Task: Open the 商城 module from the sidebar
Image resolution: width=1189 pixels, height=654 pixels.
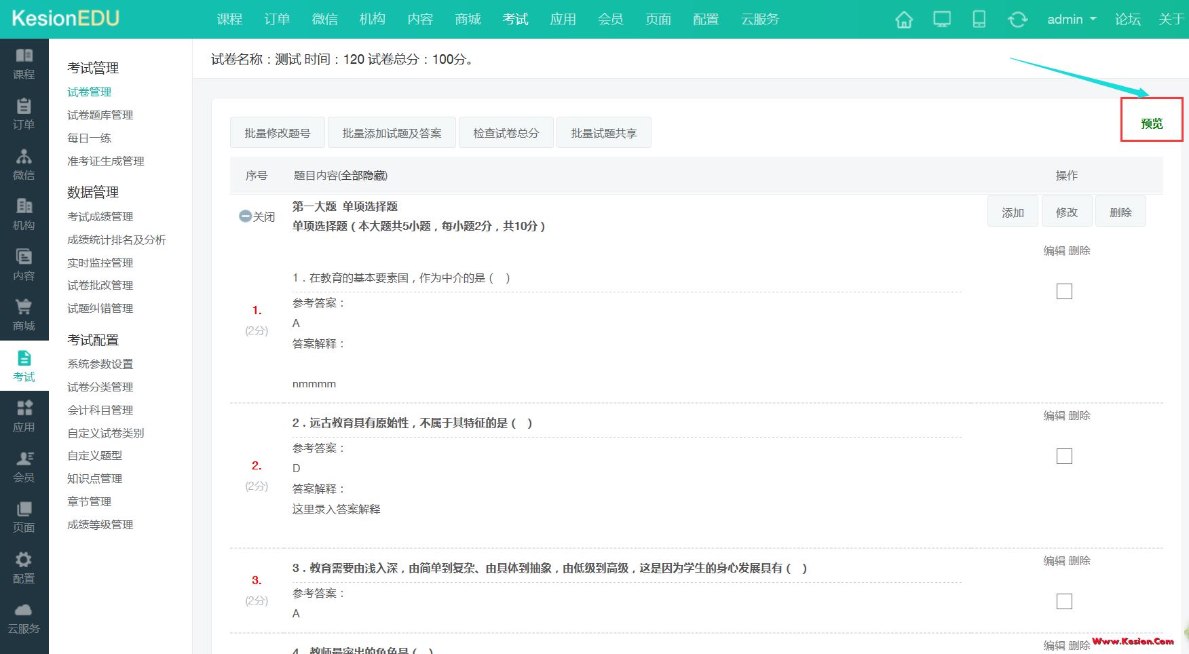Action: click(x=24, y=314)
